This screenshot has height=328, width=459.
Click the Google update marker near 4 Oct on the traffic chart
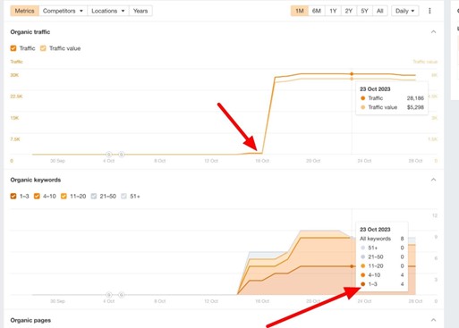109,155
